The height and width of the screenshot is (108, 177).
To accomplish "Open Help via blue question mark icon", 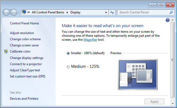I will [168, 20].
